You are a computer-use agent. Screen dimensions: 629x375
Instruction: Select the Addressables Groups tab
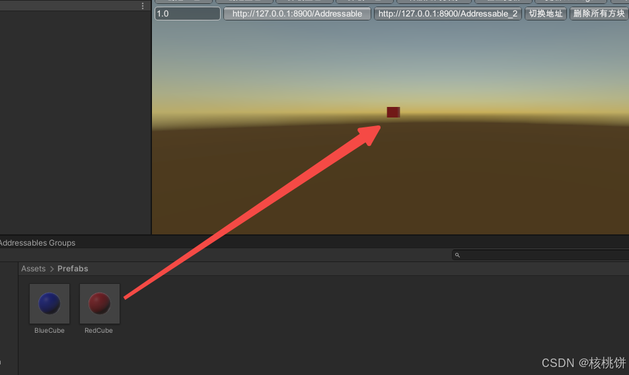click(37, 243)
